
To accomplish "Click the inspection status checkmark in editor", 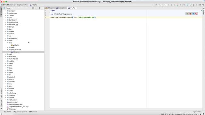I will pos(202,11).
